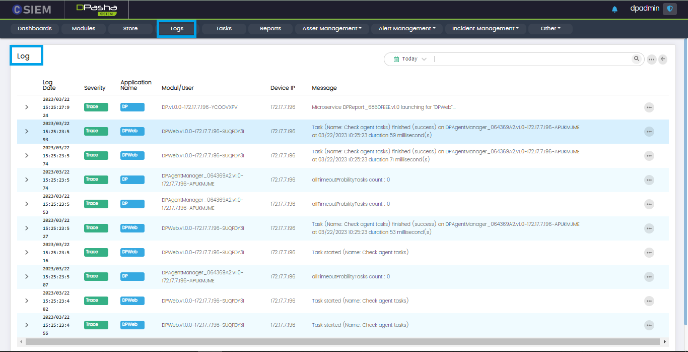Click the magnifier search icon
The width and height of the screenshot is (688, 352).
[637, 59]
